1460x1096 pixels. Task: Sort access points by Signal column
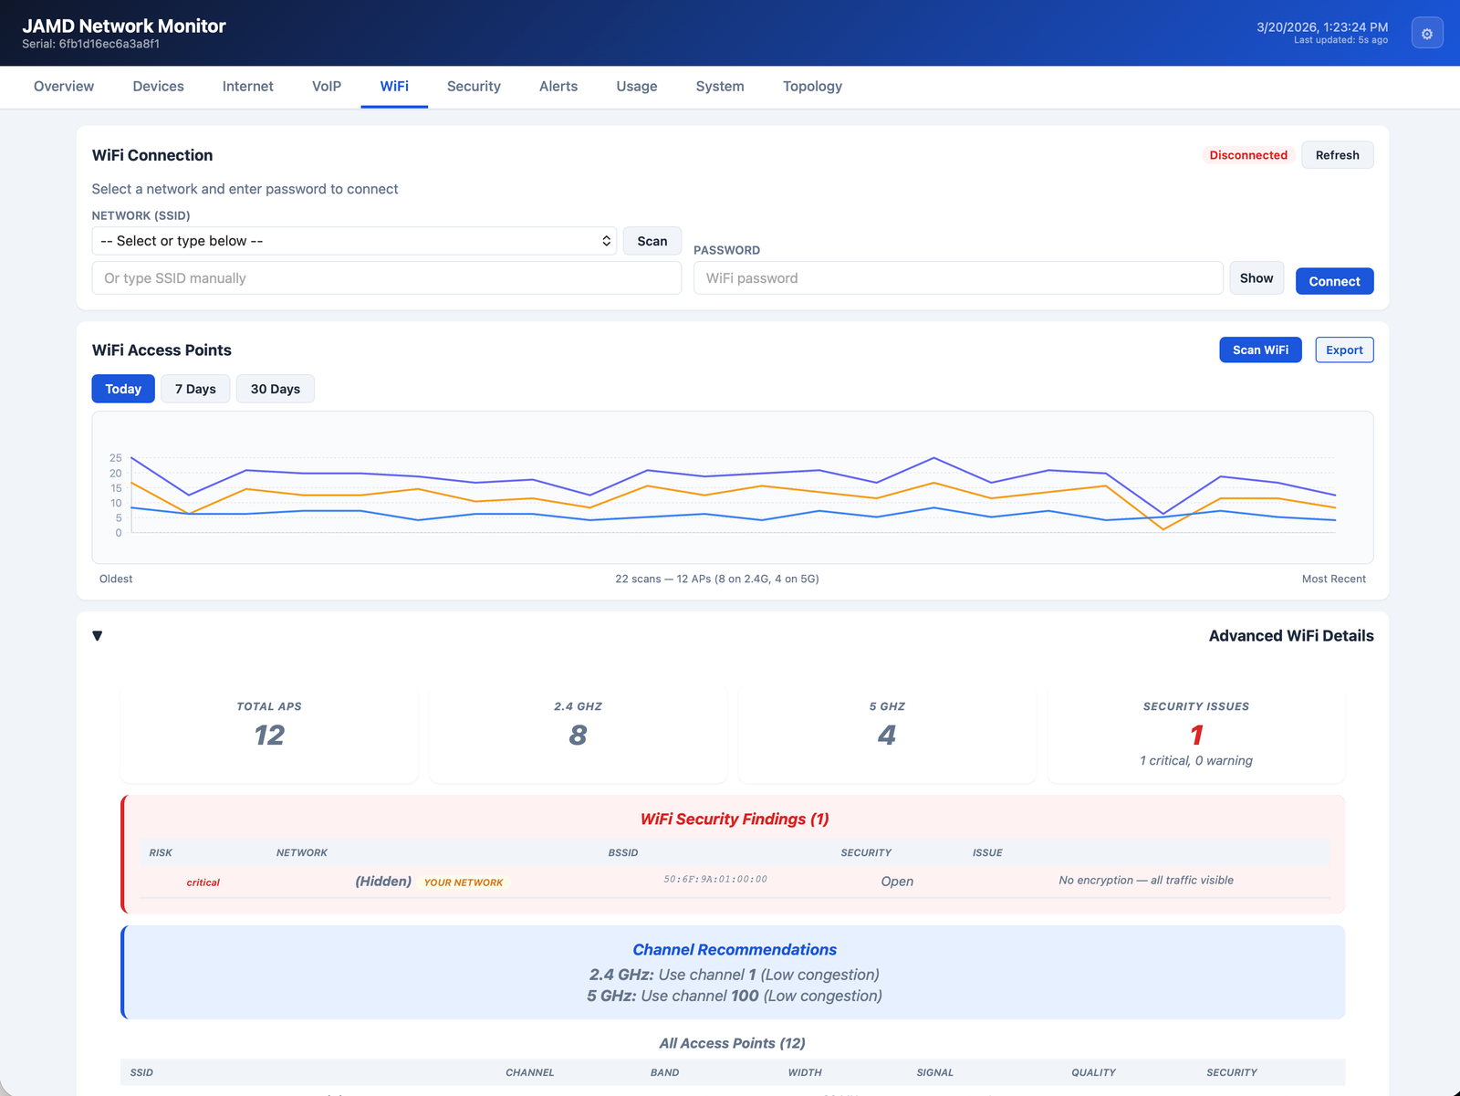pos(934,1072)
